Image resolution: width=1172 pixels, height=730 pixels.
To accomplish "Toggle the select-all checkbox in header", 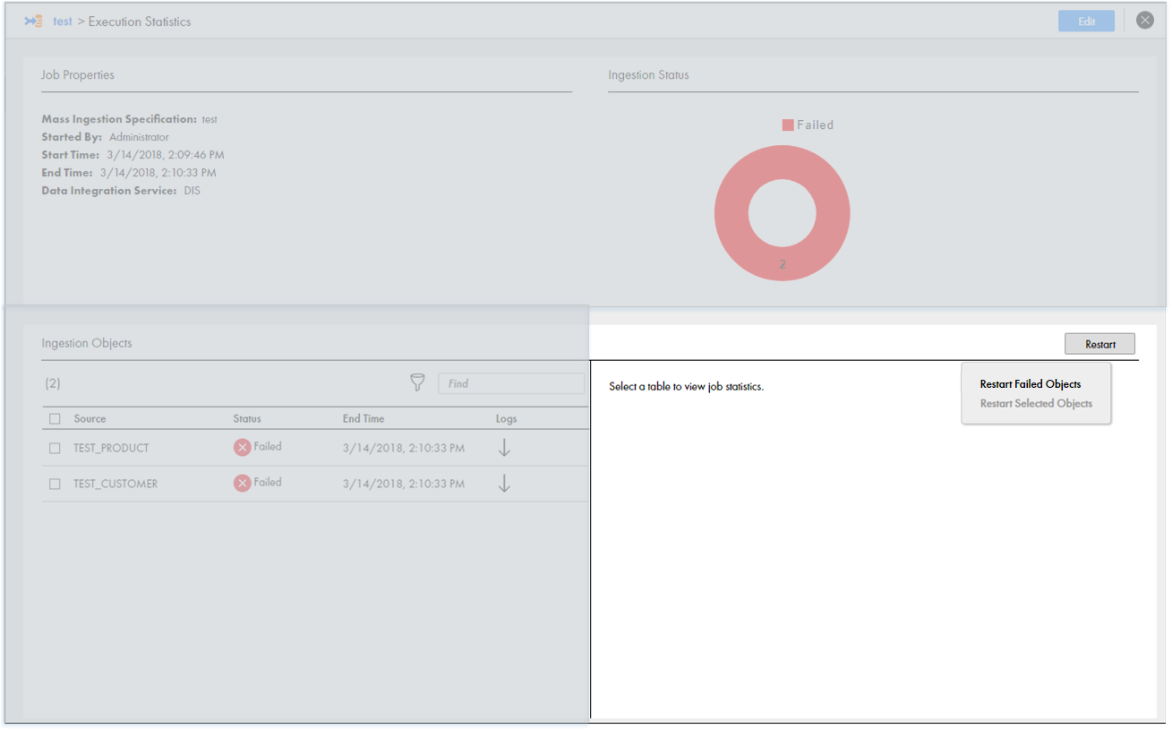I will [x=56, y=418].
